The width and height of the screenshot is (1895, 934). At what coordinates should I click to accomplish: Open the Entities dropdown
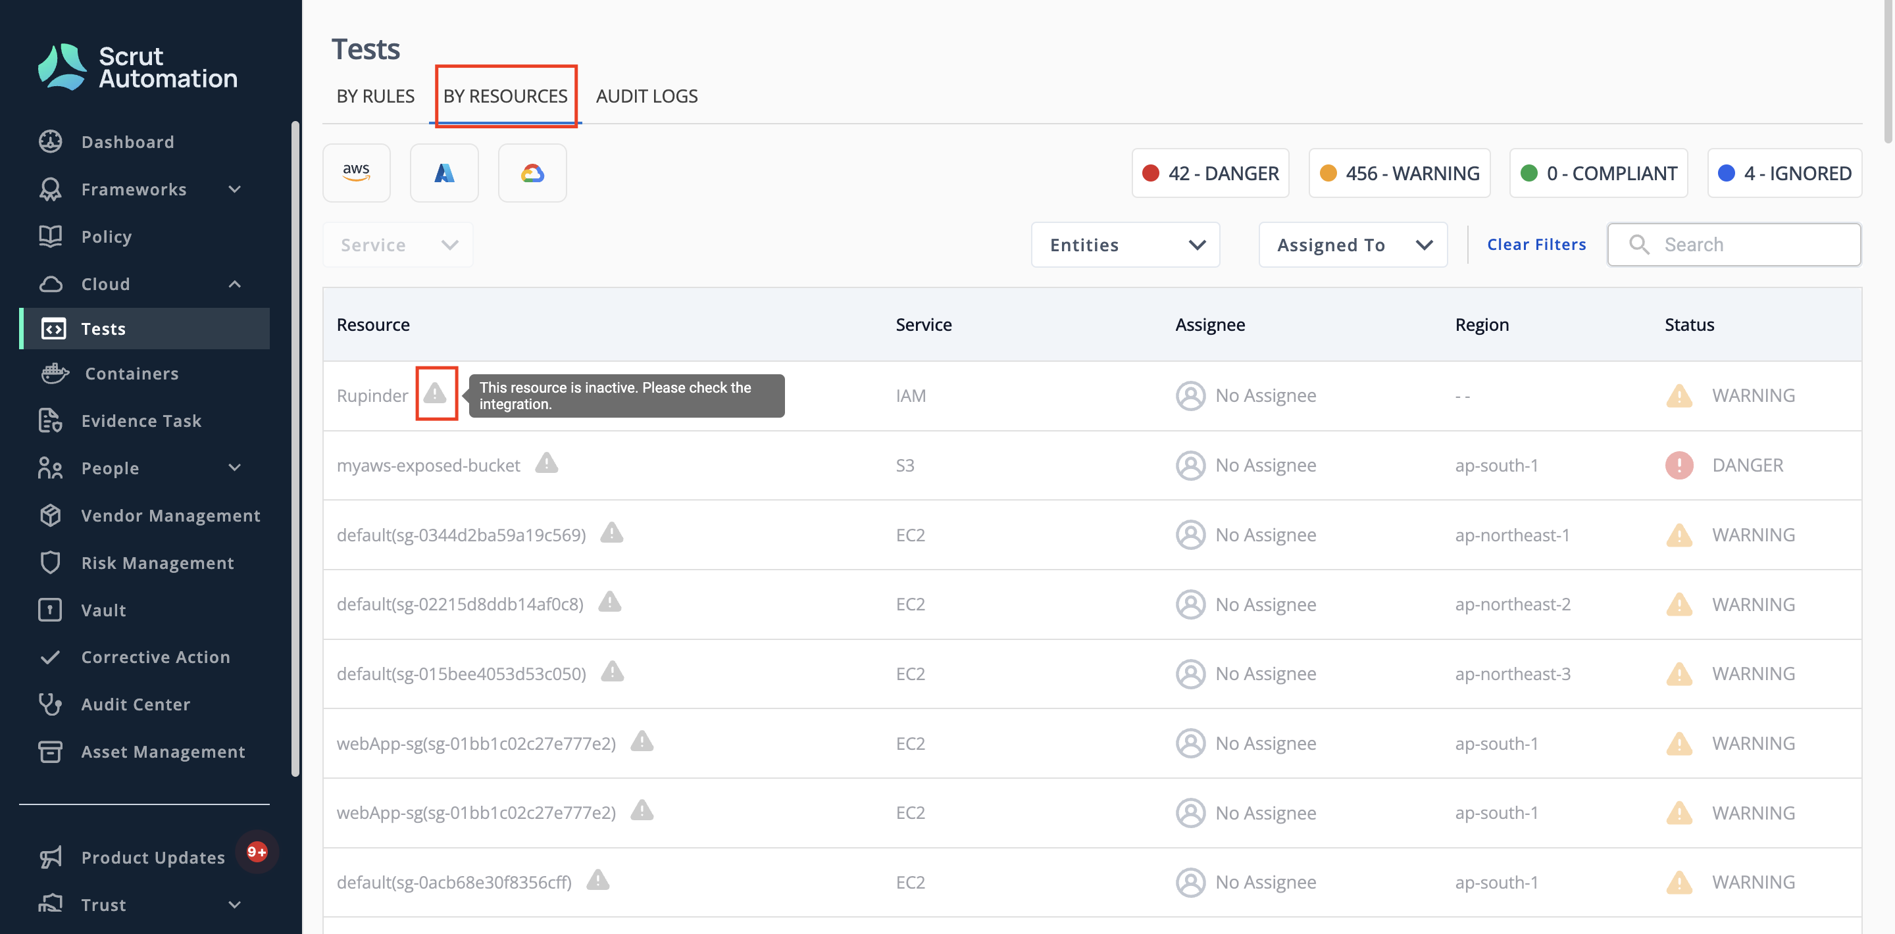[1126, 244]
